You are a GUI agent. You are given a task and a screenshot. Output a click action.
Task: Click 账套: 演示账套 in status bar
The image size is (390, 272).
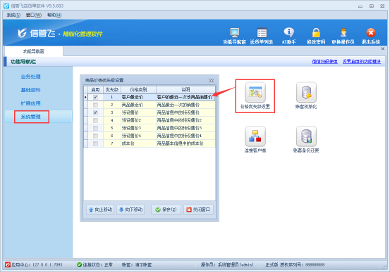click(x=137, y=265)
